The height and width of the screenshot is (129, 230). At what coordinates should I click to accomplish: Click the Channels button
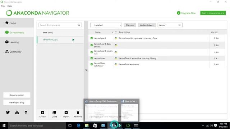click(130, 25)
